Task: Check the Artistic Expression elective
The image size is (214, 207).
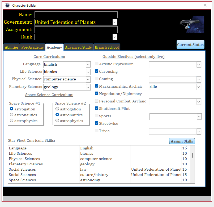Action: click(x=97, y=64)
